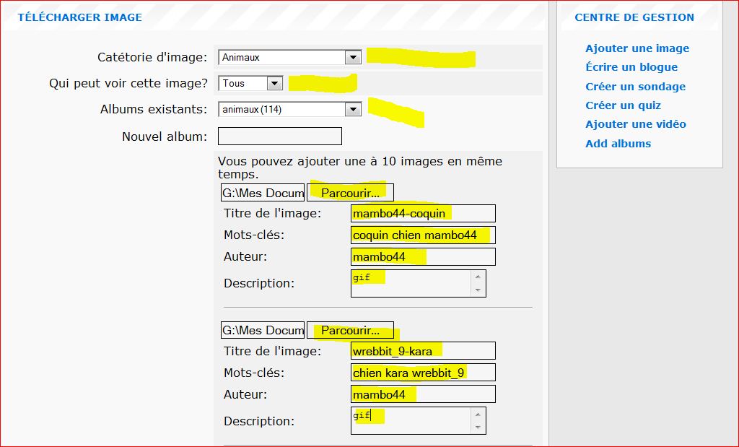Click the first file path field

263,193
